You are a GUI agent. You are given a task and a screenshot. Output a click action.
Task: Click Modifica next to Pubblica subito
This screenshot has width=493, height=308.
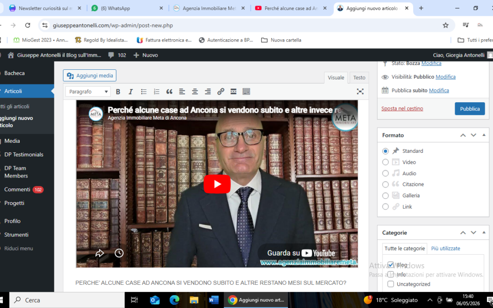439,90
